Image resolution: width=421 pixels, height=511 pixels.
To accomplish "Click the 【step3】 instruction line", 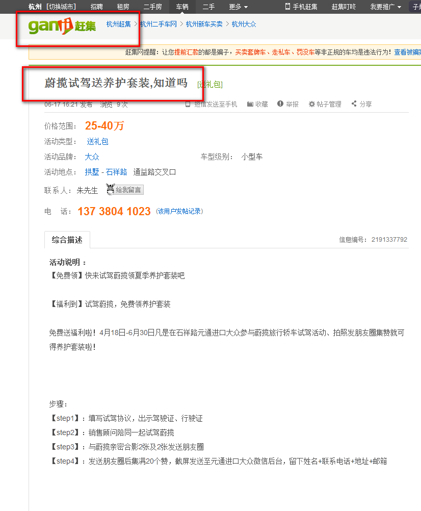I will (127, 447).
